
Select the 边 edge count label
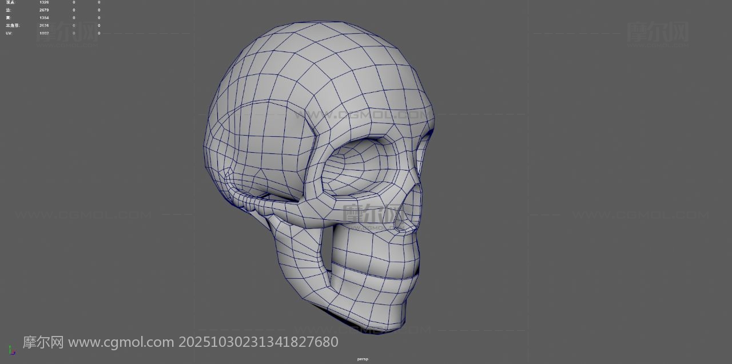click(9, 10)
